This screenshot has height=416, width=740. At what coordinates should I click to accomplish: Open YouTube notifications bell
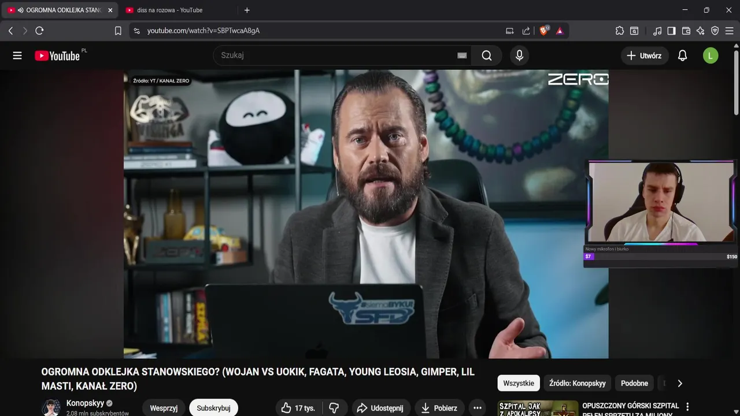point(683,55)
